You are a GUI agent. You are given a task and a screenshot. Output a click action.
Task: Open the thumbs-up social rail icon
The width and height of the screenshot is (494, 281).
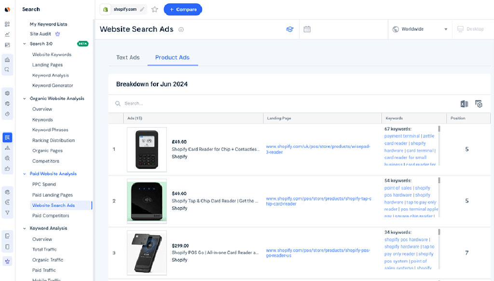7,169
